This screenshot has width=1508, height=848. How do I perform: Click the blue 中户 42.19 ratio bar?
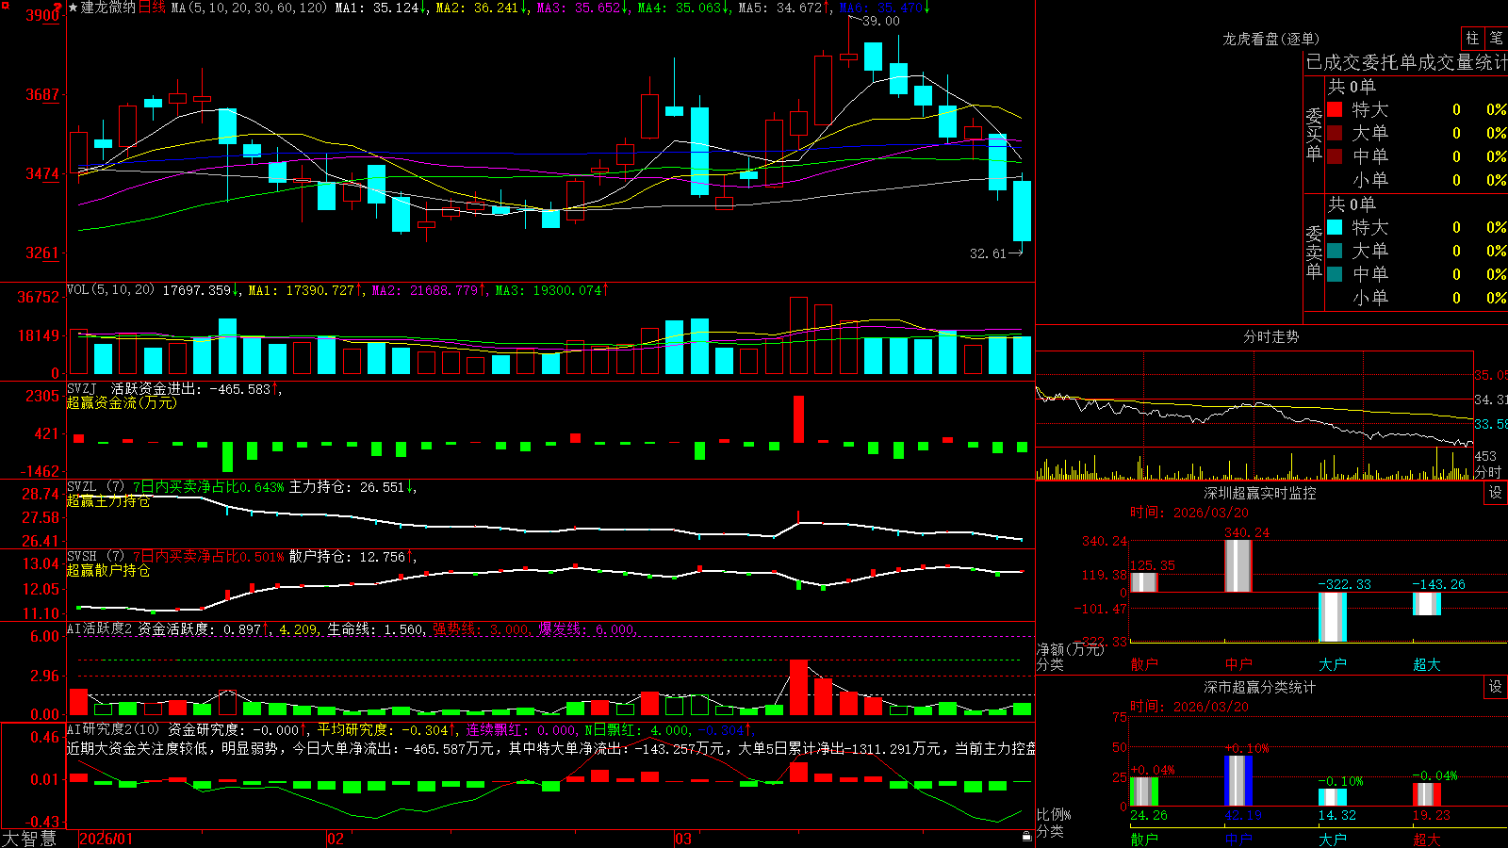(1238, 780)
